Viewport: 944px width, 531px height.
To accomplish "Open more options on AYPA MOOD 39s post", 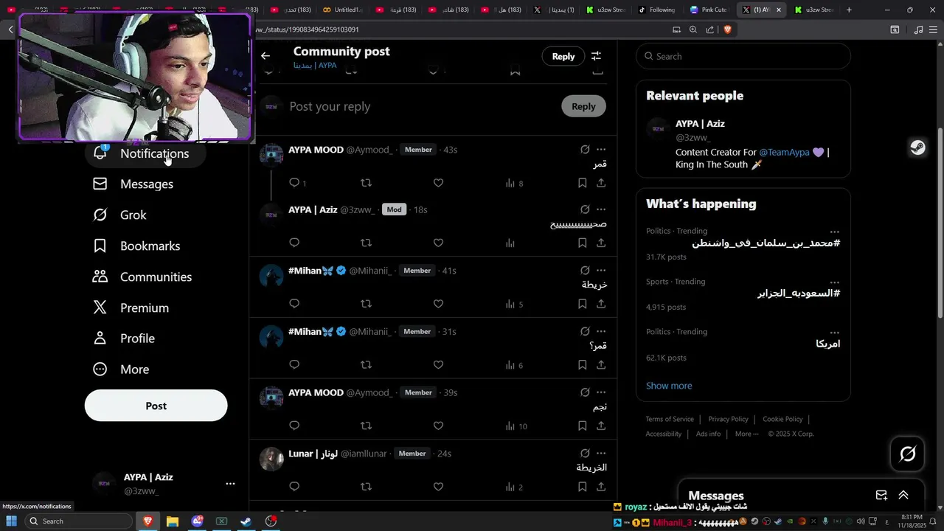I will coord(601,392).
